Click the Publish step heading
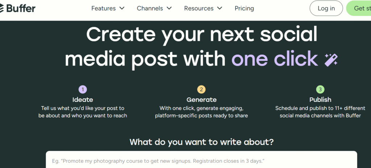Viewport: 371px width, 168px height. (x=320, y=100)
